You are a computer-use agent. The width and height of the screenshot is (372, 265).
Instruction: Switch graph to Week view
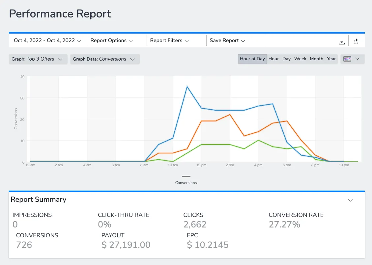click(x=300, y=59)
